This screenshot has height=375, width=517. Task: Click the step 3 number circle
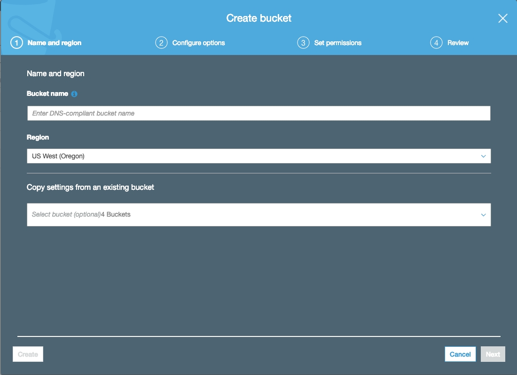[x=303, y=43]
